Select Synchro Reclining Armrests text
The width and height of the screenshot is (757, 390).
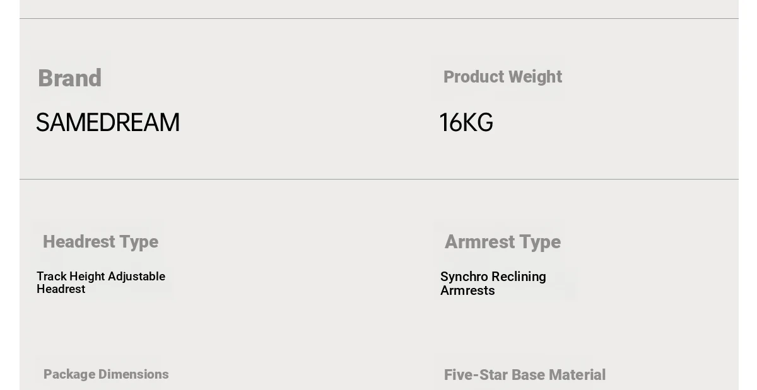pos(493,284)
